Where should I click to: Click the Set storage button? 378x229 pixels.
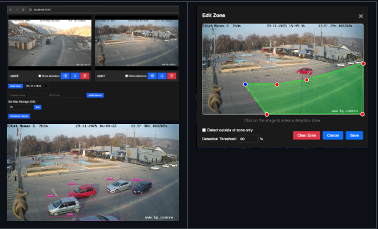[x=38, y=107]
